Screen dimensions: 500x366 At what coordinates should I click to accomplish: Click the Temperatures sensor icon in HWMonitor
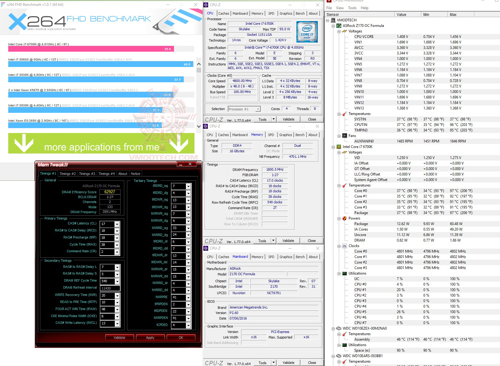pyautogui.click(x=344, y=114)
